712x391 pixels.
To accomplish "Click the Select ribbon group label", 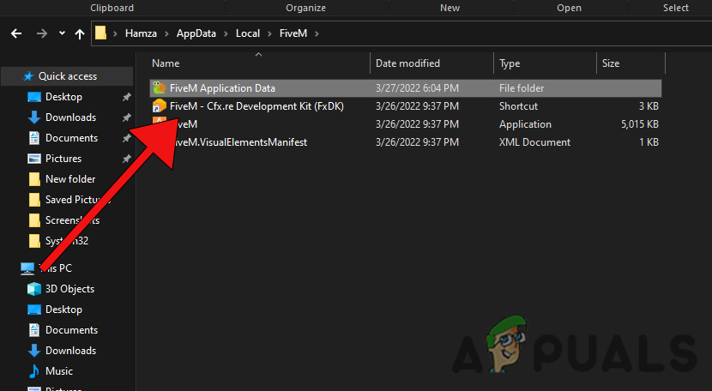I will point(676,8).
